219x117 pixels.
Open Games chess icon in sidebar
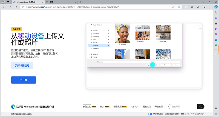tap(216, 29)
